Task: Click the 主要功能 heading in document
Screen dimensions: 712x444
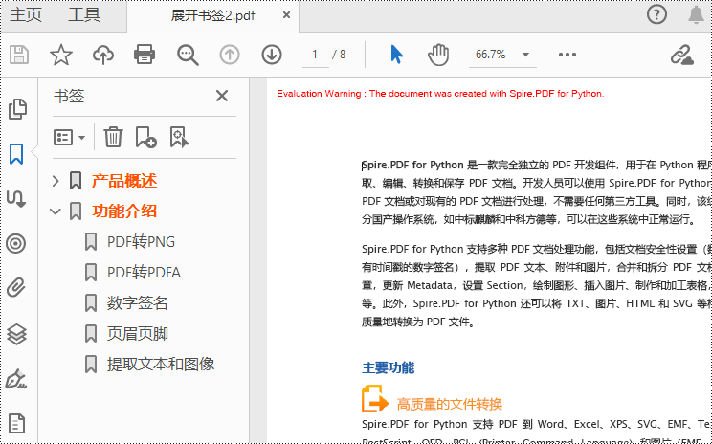Action: click(x=389, y=367)
